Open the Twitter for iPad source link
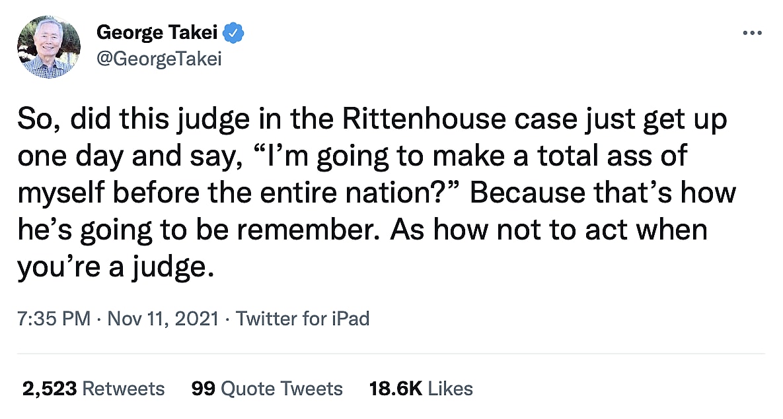The width and height of the screenshot is (783, 419). (x=302, y=319)
